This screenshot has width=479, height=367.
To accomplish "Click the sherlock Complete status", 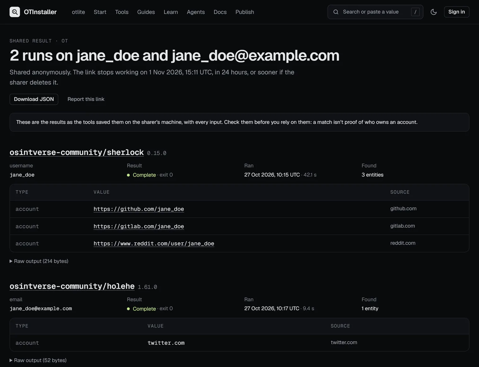I will (144, 175).
